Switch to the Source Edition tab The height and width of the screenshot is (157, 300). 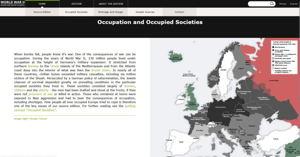tap(42, 12)
